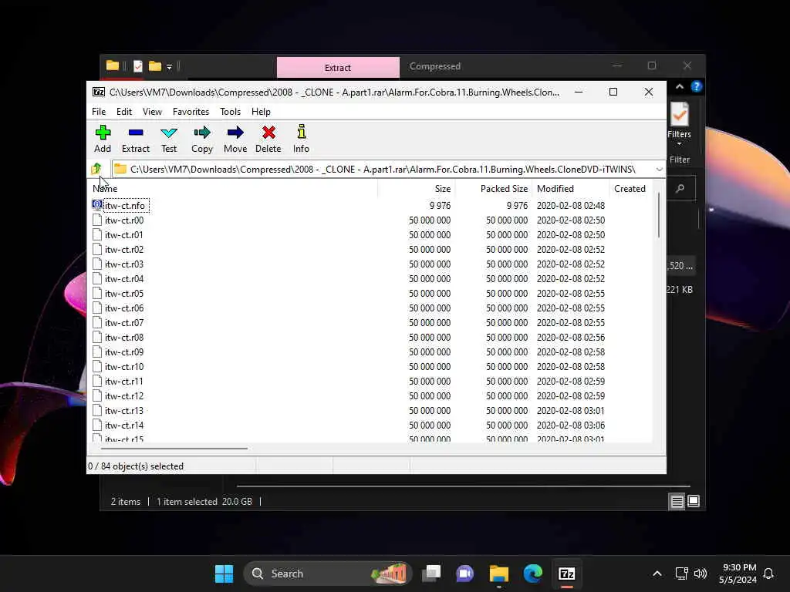This screenshot has height=592, width=790.
Task: Click the 9 976 size value
Action: 440,205
